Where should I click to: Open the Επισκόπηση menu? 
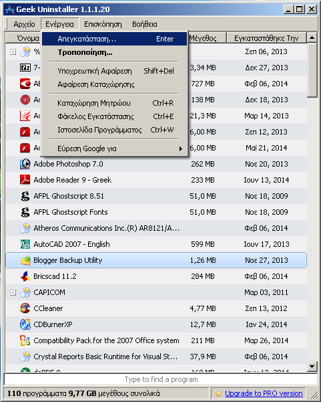coord(103,24)
